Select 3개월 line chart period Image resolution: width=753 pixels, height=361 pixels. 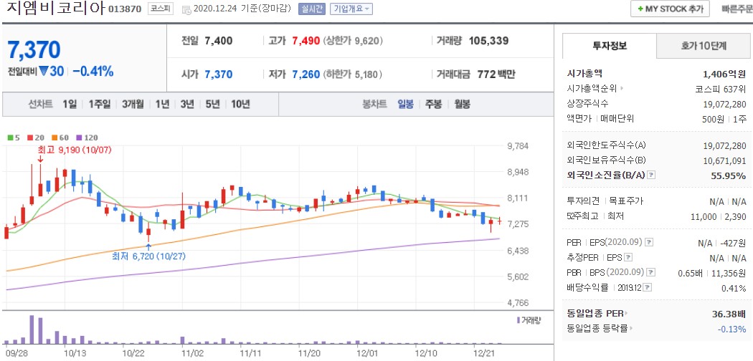(133, 104)
